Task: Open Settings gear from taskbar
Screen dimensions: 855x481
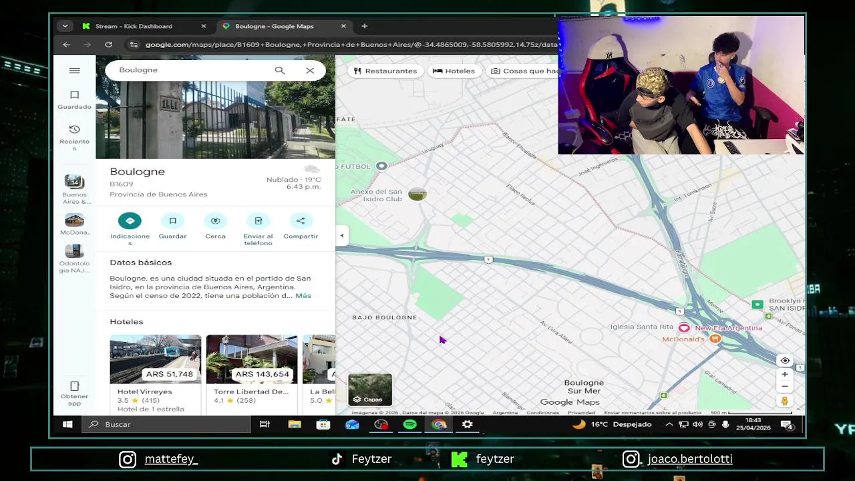Action: pos(468,424)
